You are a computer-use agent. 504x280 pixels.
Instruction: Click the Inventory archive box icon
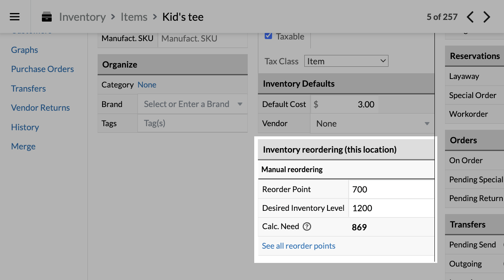pos(47,17)
